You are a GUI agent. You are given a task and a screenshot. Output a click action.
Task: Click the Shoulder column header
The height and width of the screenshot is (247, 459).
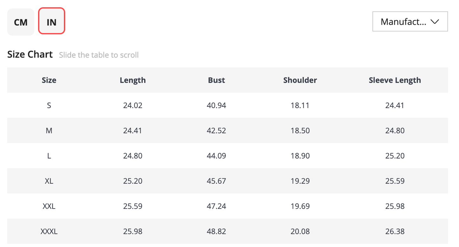tap(300, 80)
